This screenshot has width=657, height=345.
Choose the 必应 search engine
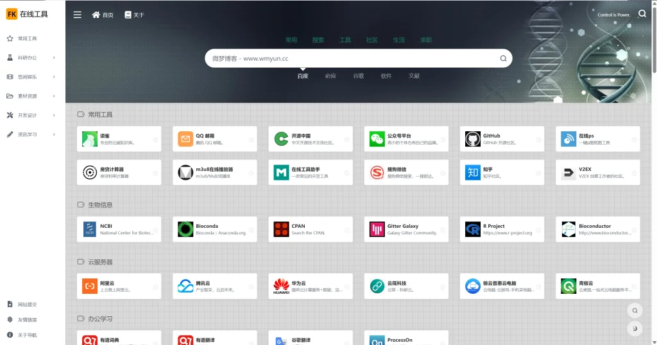point(330,76)
